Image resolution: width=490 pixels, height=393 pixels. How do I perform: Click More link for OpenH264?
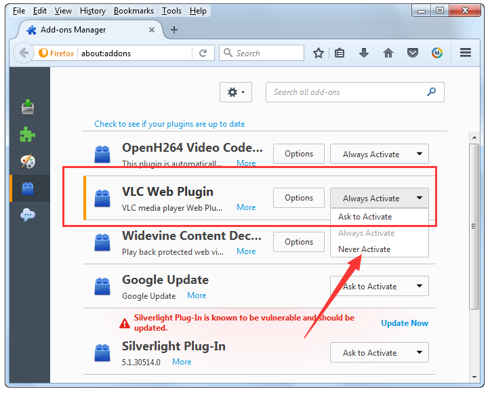(246, 163)
